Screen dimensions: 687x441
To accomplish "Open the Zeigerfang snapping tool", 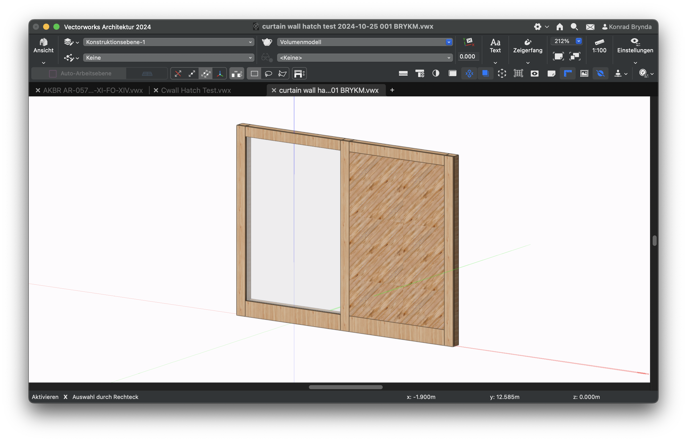I will (527, 46).
